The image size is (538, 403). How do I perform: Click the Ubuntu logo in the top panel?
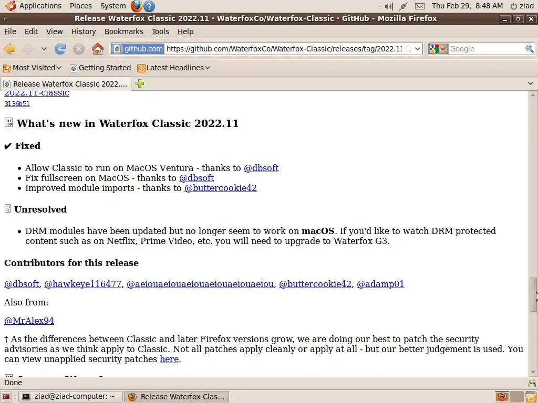[10, 6]
